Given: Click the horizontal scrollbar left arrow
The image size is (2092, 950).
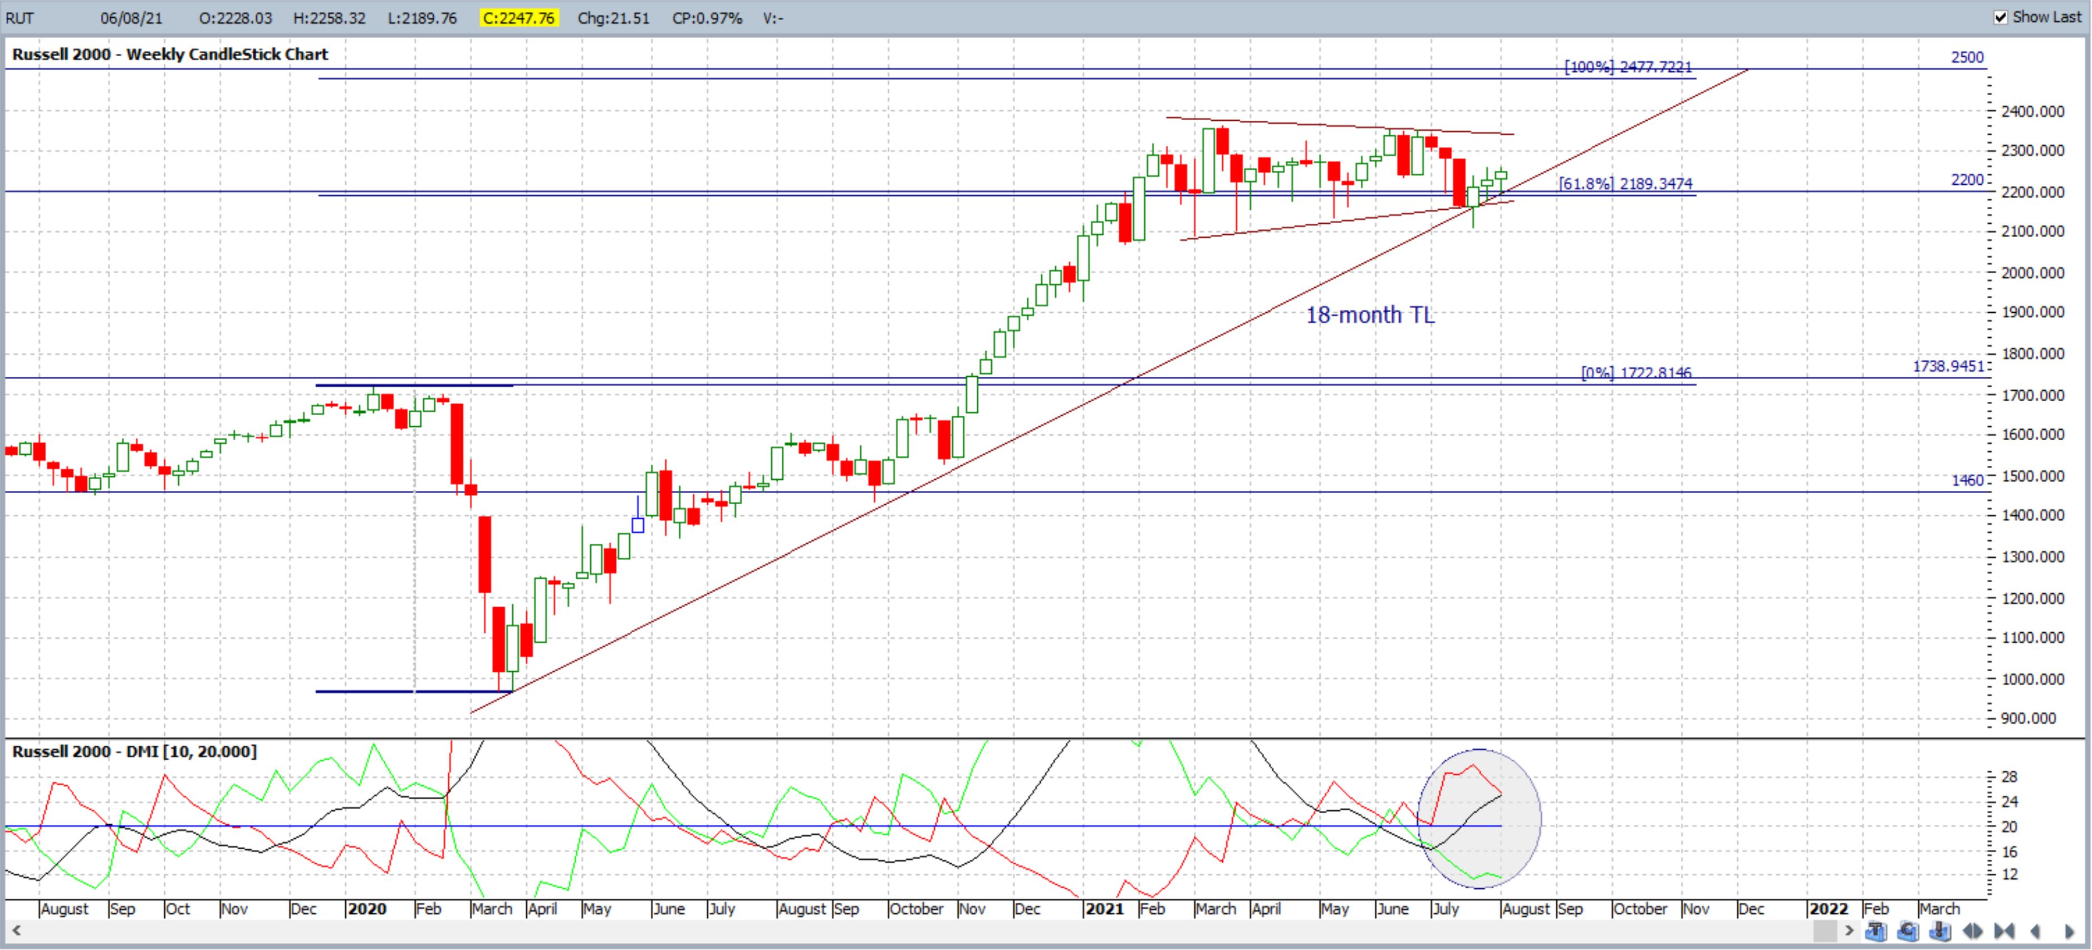Looking at the screenshot, I should click(16, 931).
